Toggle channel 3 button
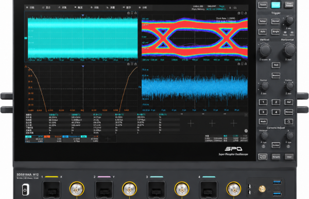 (x=263, y=112)
